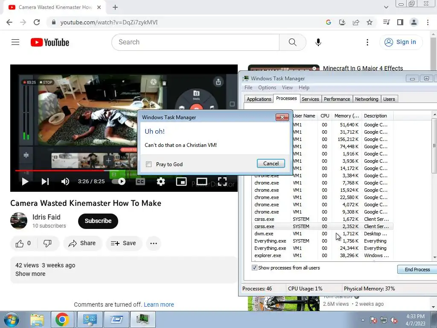Screen dimensions: 437x328
Task: Open YouTube settings three-dot menu
Action: click(x=367, y=42)
